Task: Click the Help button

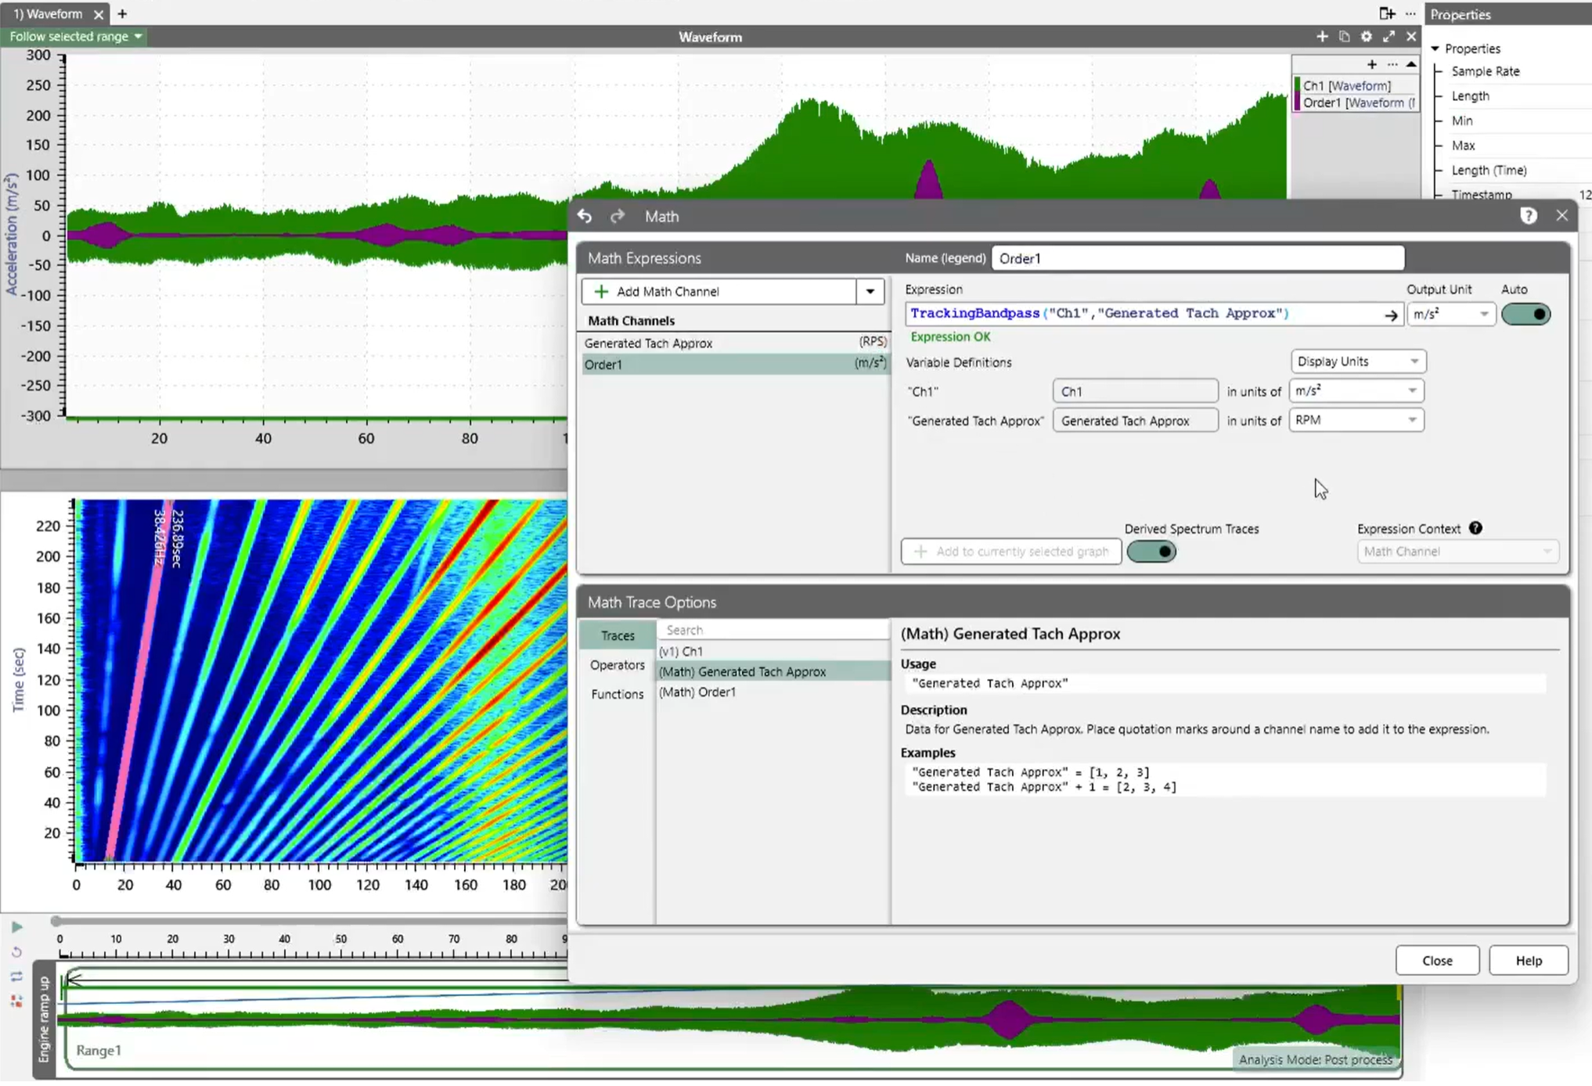Action: click(x=1528, y=960)
